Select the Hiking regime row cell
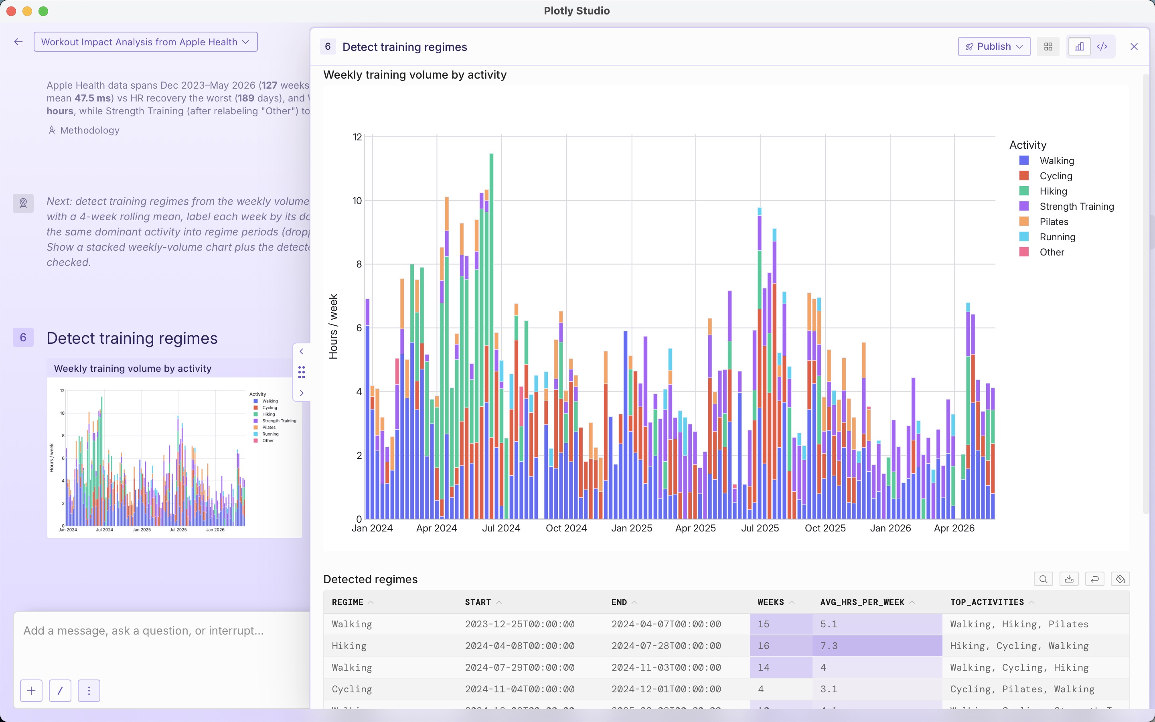1155x722 pixels. click(x=390, y=646)
